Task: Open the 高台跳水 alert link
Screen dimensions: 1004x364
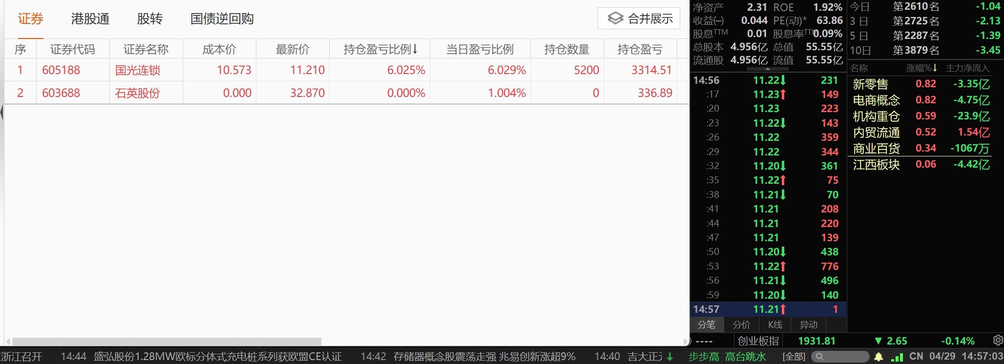Action: click(x=746, y=357)
